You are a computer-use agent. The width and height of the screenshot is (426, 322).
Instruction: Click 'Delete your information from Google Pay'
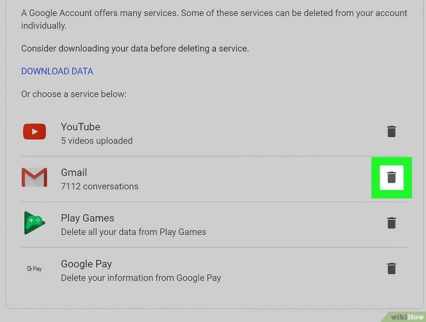point(141,278)
